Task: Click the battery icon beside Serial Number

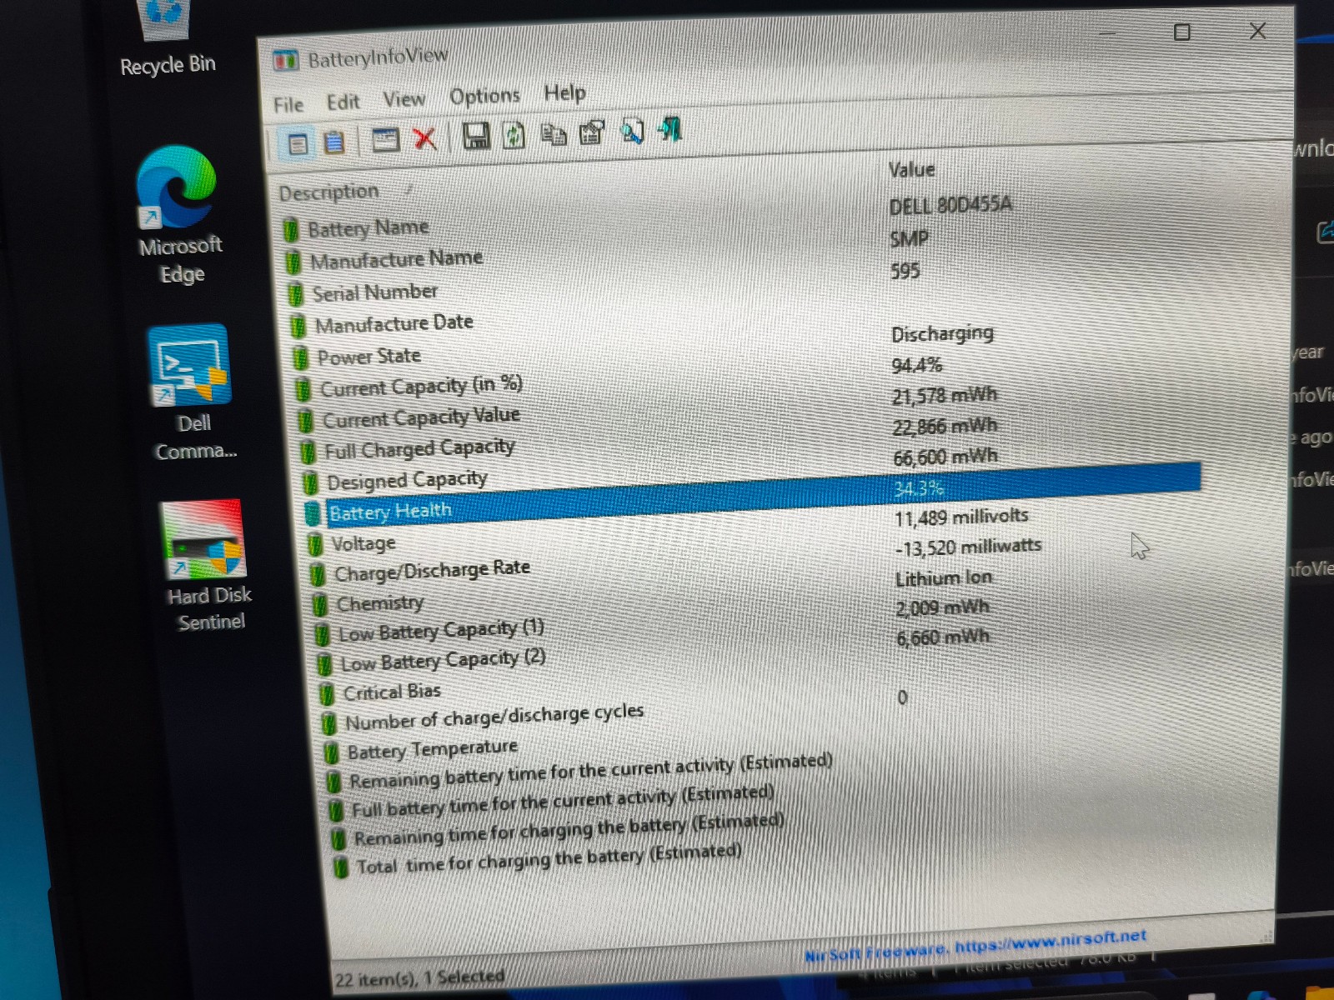Action: click(295, 295)
